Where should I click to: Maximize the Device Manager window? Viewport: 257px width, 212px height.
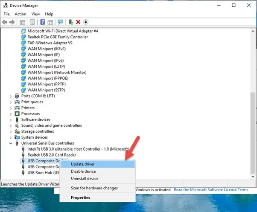click(234, 5)
